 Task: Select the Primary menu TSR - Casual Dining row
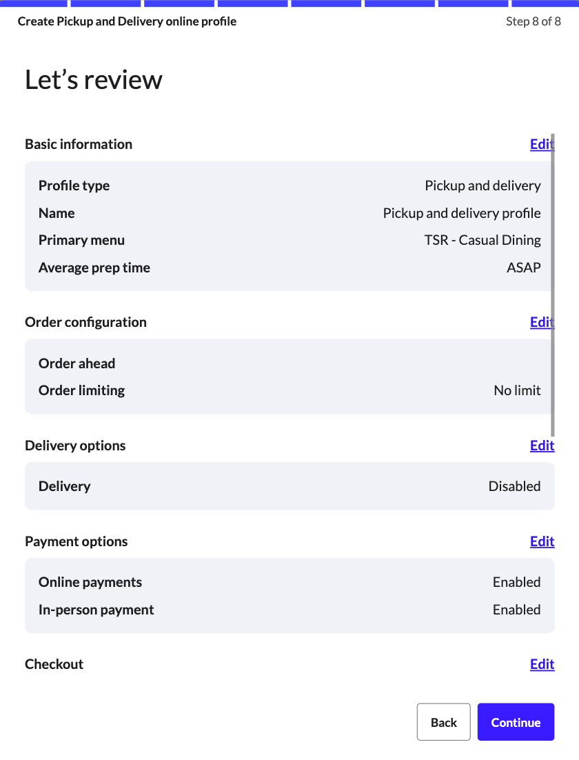[289, 240]
